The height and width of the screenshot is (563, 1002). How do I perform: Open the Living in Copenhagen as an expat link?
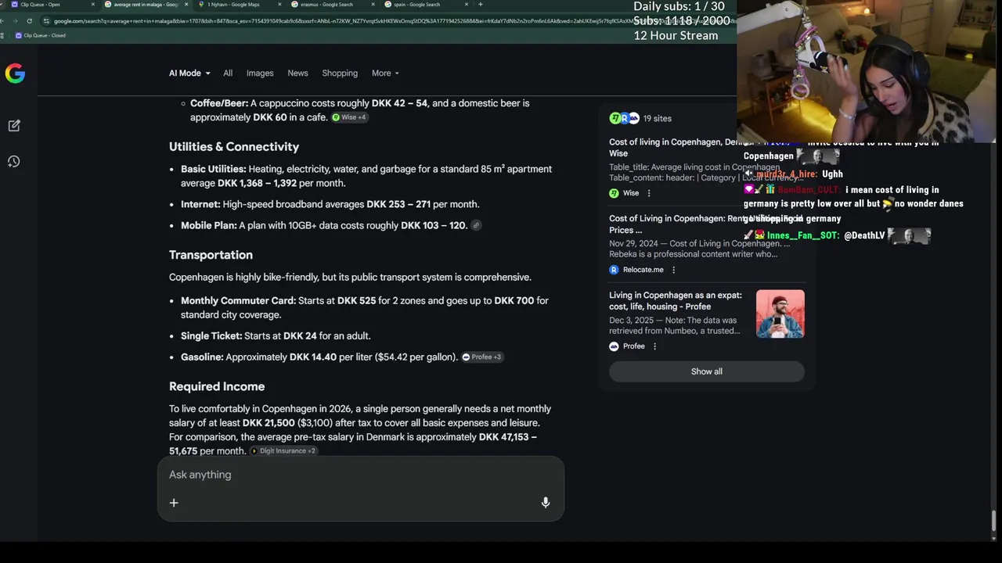tap(676, 301)
